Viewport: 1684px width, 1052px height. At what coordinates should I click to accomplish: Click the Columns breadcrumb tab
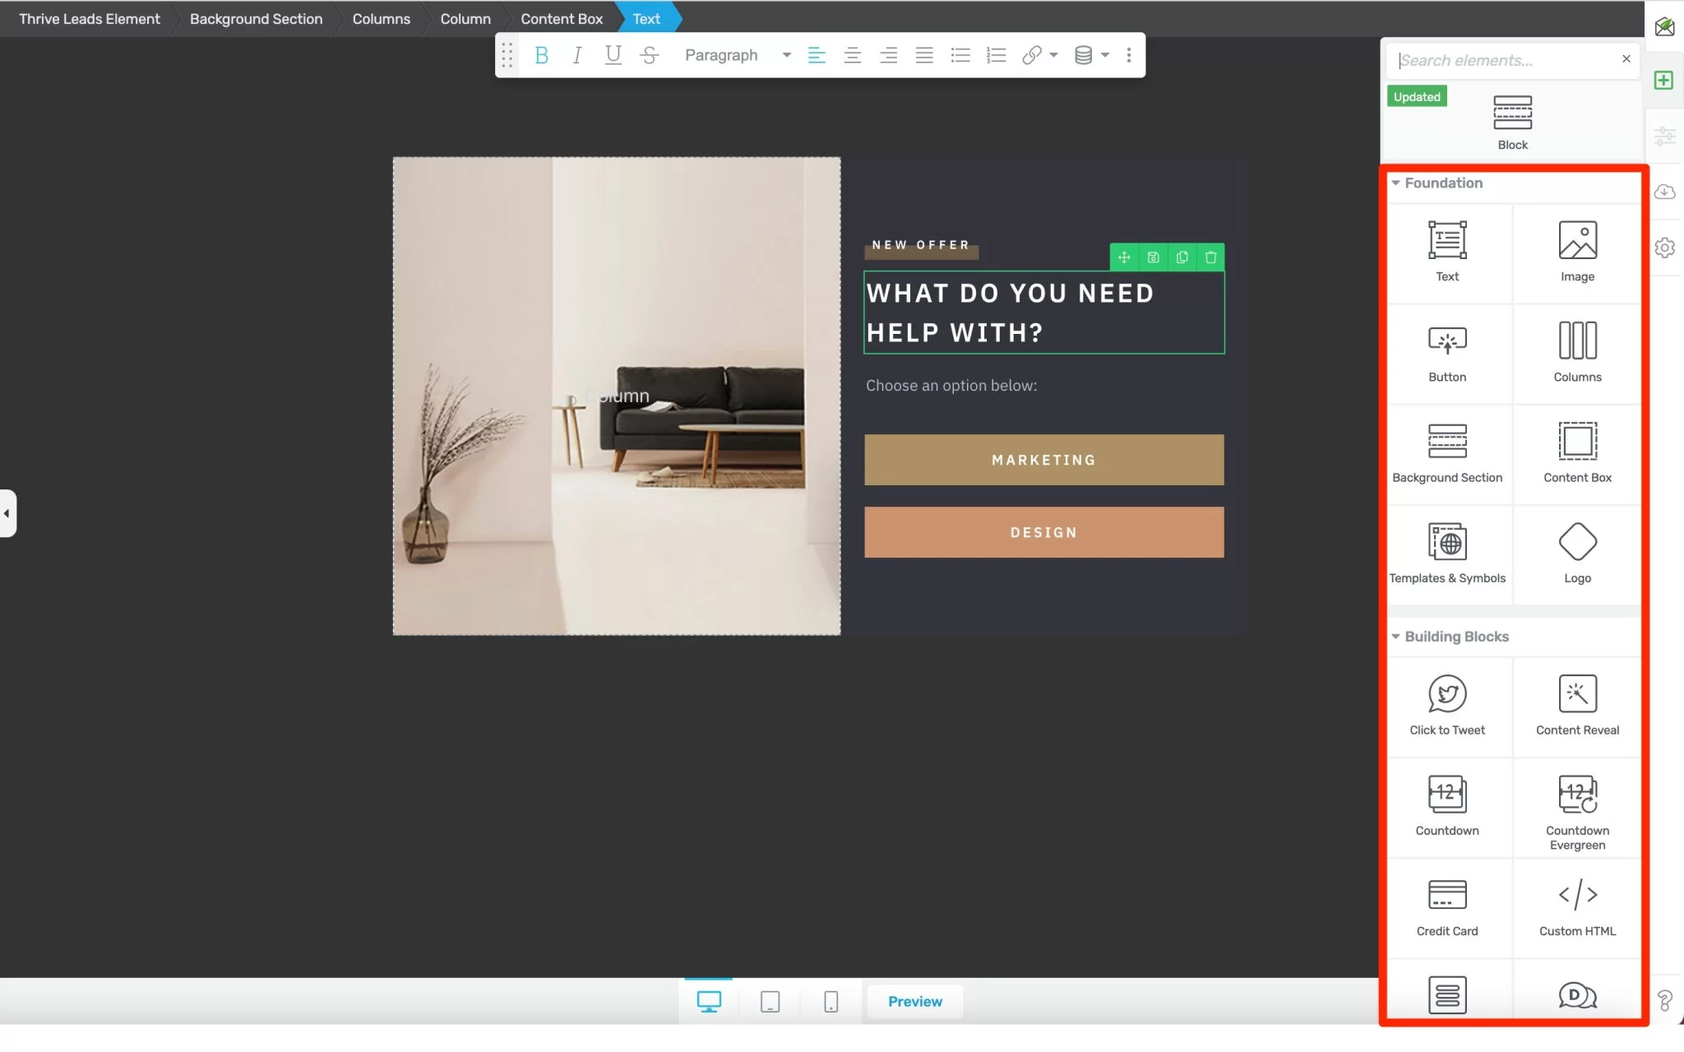pyautogui.click(x=381, y=18)
